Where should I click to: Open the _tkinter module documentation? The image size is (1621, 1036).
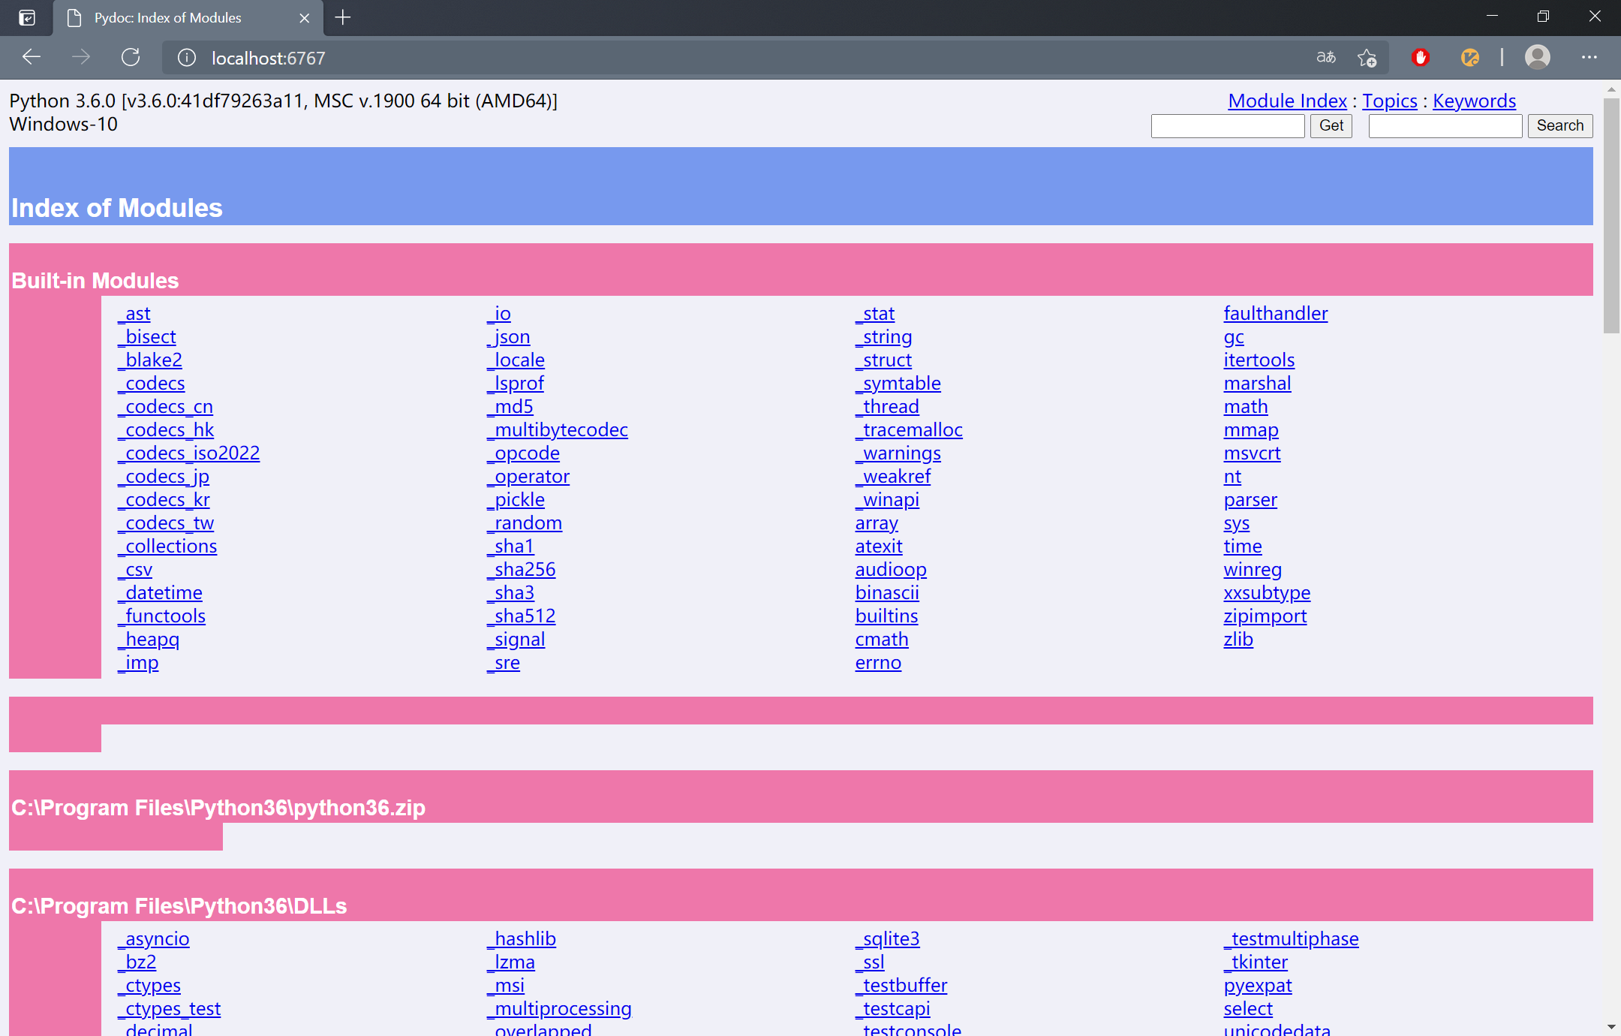tap(1256, 961)
